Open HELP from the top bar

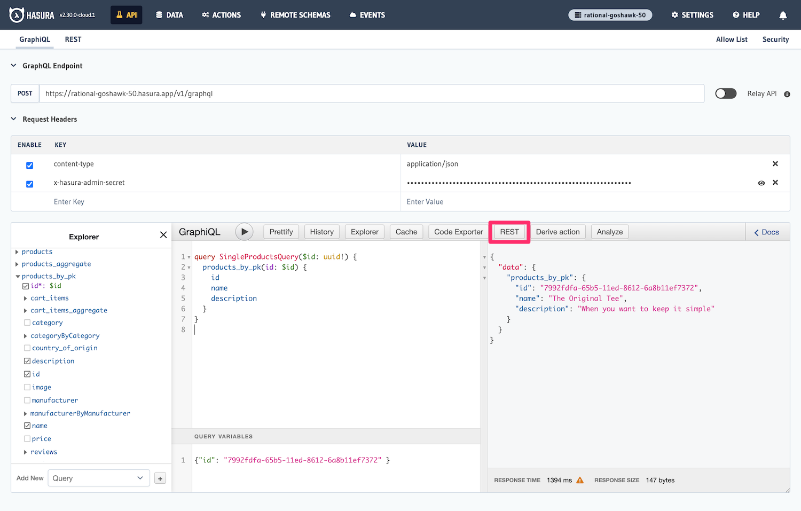point(745,15)
